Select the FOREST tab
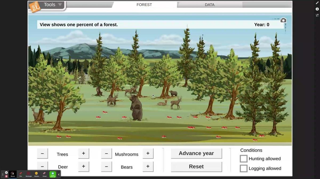This screenshot has height=179, width=320. (x=144, y=5)
